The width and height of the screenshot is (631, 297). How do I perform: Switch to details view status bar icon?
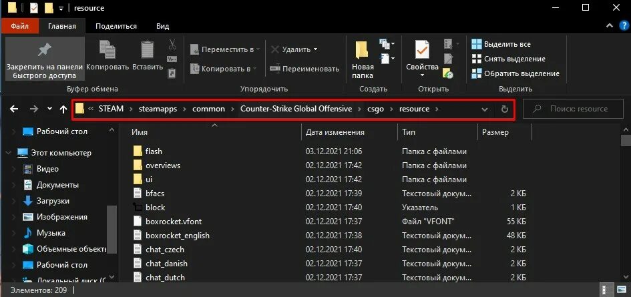[x=605, y=290]
